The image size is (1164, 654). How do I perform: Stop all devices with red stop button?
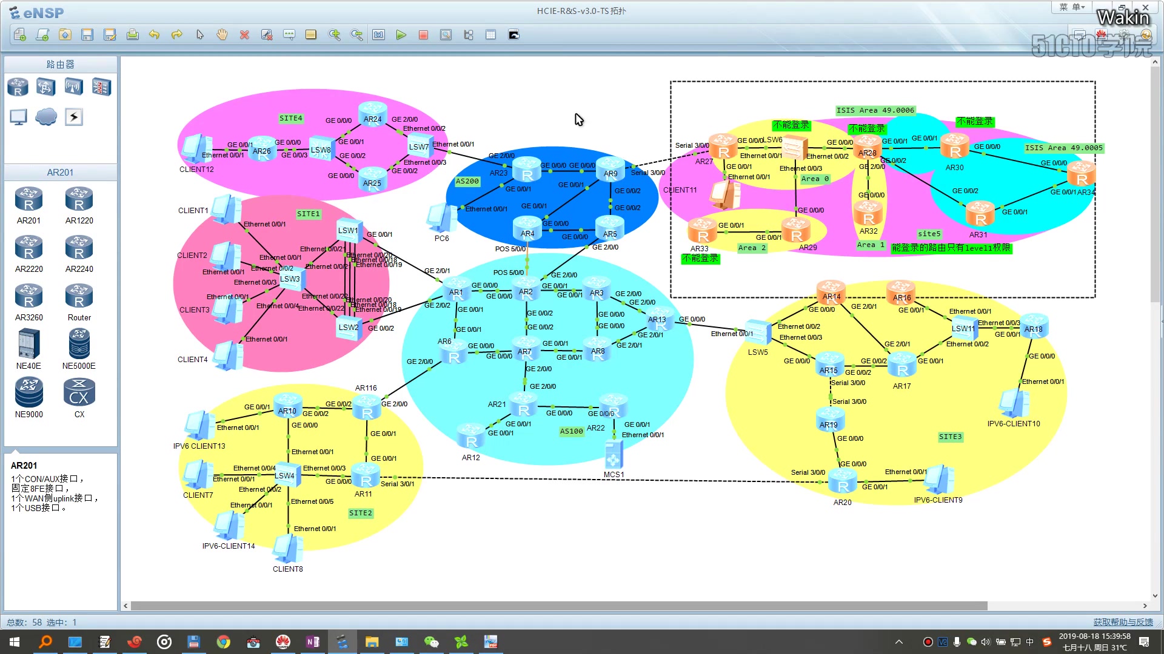pyautogui.click(x=423, y=35)
